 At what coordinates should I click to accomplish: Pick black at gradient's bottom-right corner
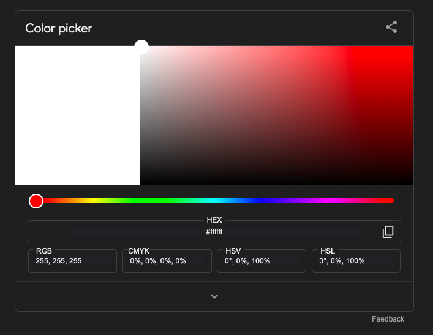pos(412,183)
